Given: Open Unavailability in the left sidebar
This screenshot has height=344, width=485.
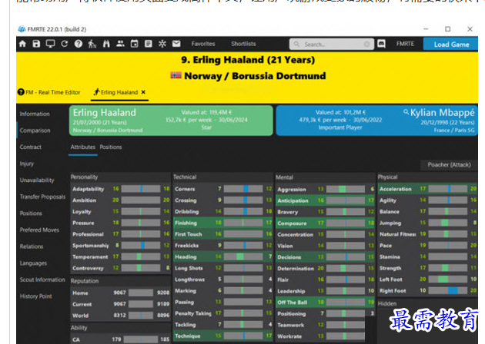Looking at the screenshot, I should coord(37,180).
